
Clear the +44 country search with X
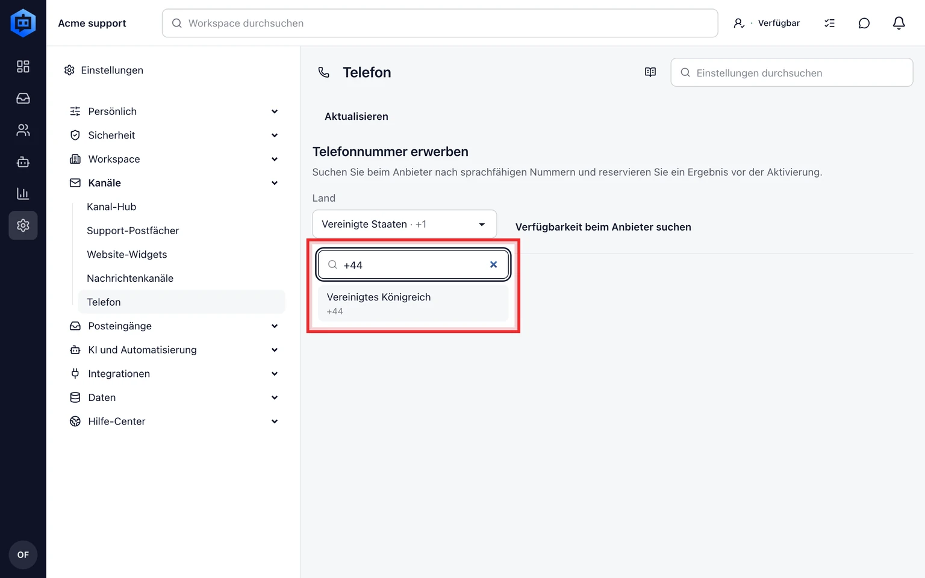coord(493,264)
